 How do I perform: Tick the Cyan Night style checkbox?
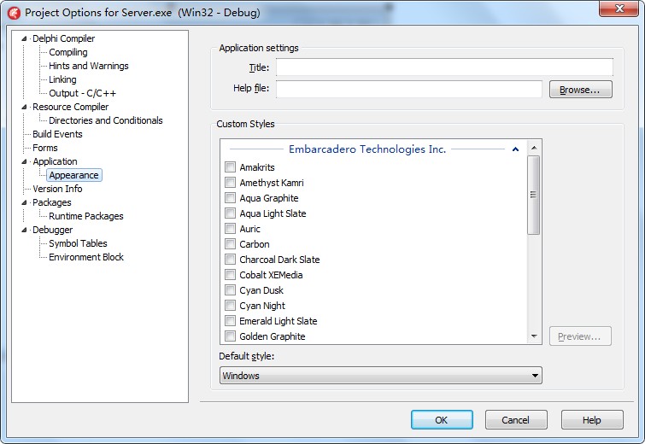(230, 306)
